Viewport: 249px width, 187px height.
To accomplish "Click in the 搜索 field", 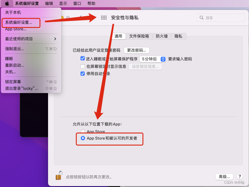I will click(x=221, y=18).
